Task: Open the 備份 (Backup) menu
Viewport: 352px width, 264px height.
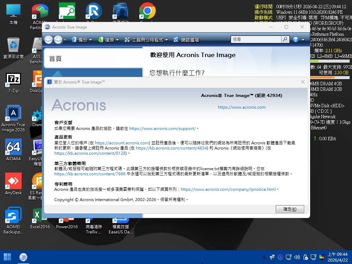Action: [x=81, y=40]
